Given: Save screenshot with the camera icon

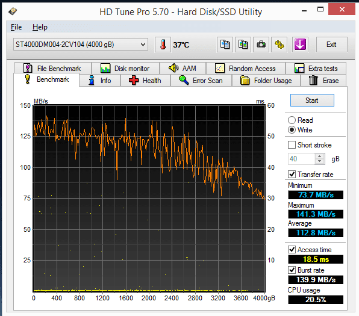Looking at the screenshot, I should pos(261,45).
